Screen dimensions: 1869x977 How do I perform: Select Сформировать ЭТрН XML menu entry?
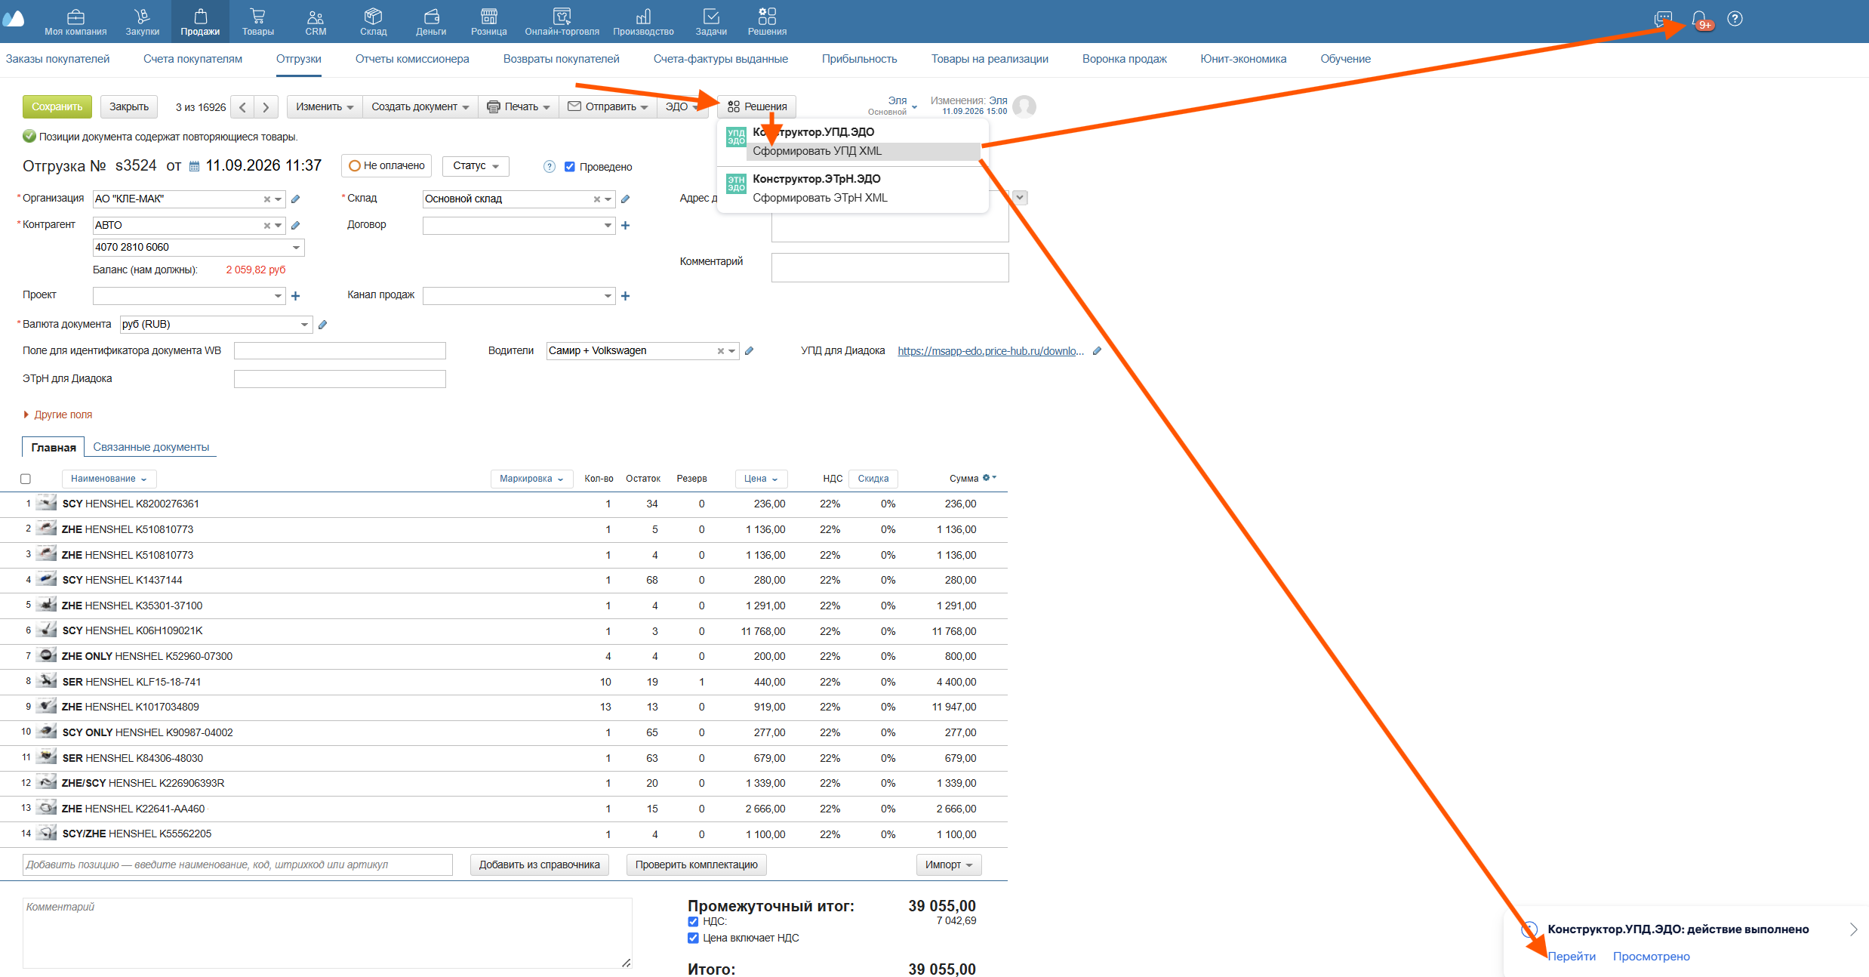click(820, 198)
